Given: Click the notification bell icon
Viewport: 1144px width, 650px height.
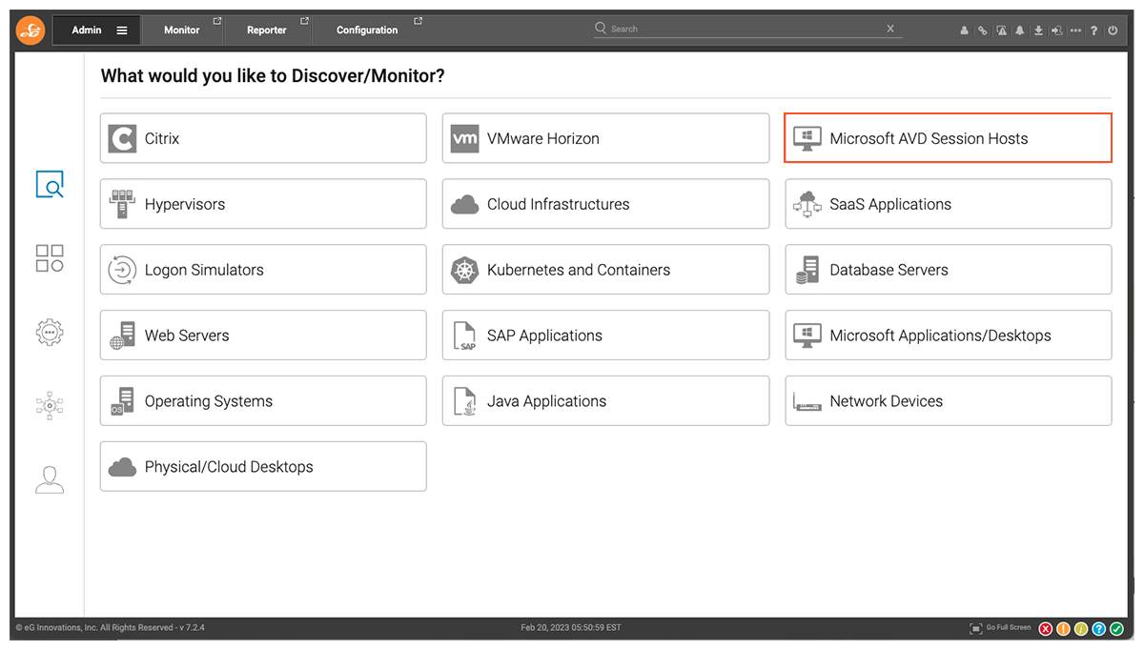Looking at the screenshot, I should (1020, 30).
